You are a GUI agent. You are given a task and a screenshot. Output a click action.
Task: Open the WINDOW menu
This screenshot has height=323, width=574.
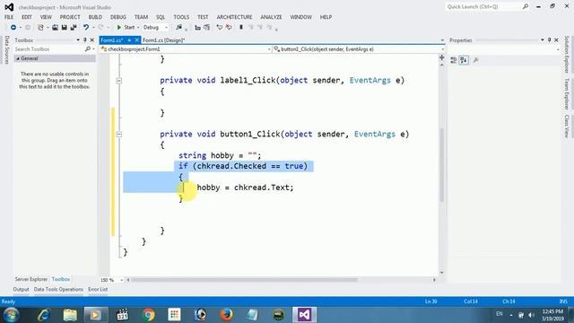[x=301, y=17]
